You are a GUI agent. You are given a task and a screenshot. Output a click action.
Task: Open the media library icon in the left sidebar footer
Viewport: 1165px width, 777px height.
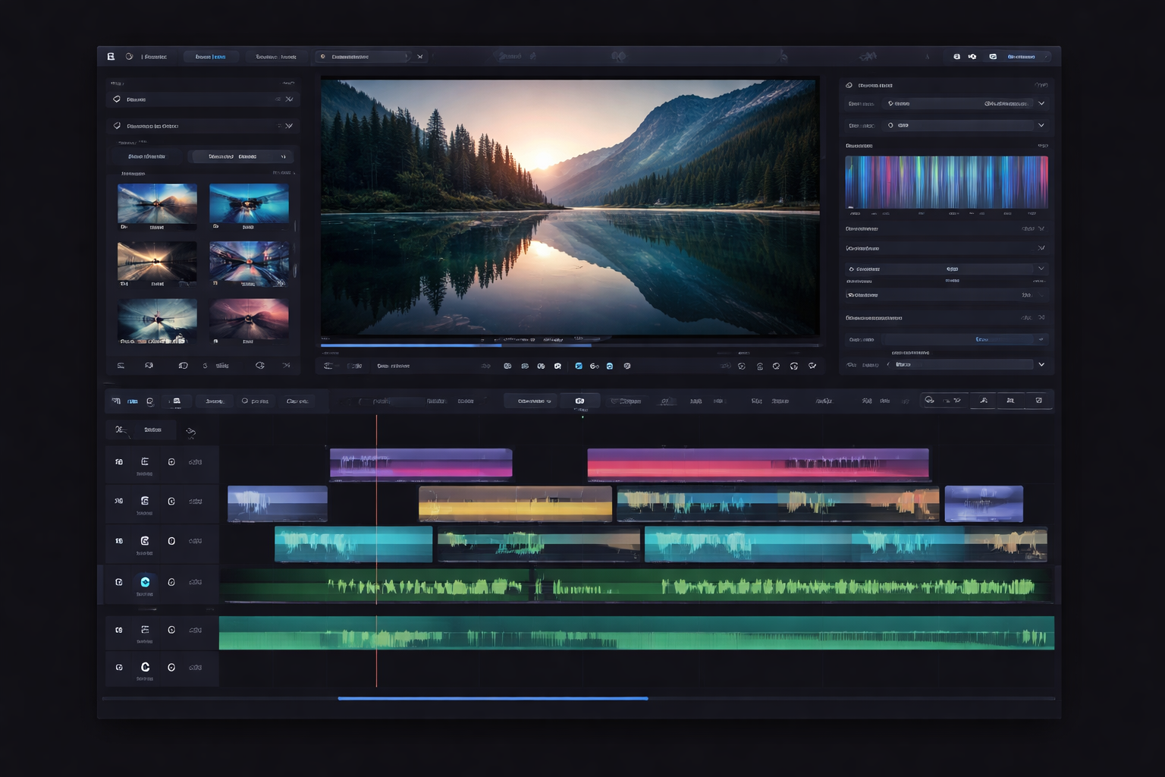point(119,365)
